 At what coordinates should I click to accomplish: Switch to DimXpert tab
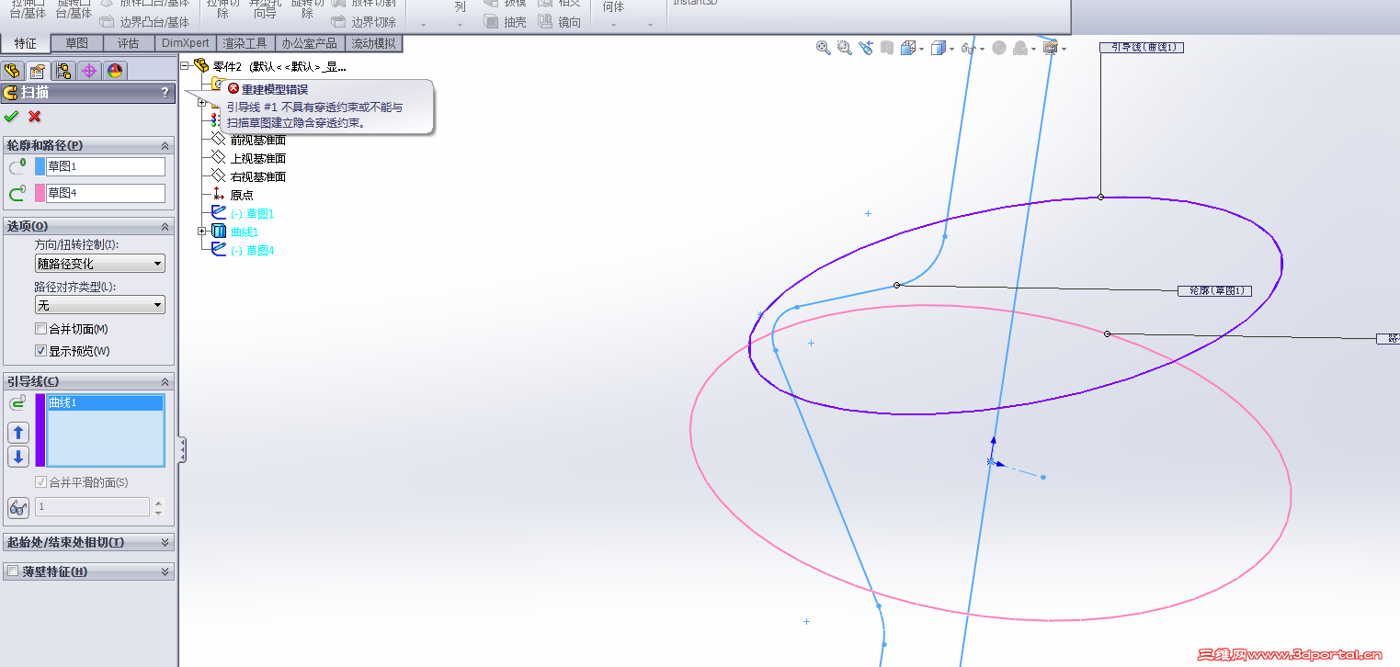[x=187, y=43]
